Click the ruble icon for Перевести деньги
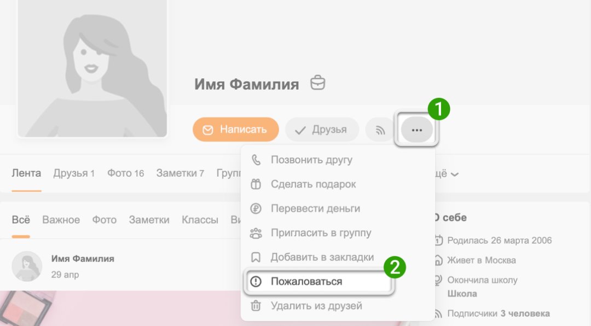 coord(256,208)
